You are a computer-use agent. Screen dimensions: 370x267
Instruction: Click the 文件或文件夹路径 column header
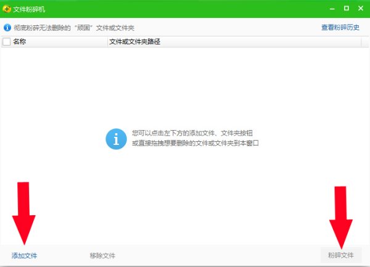pos(234,42)
